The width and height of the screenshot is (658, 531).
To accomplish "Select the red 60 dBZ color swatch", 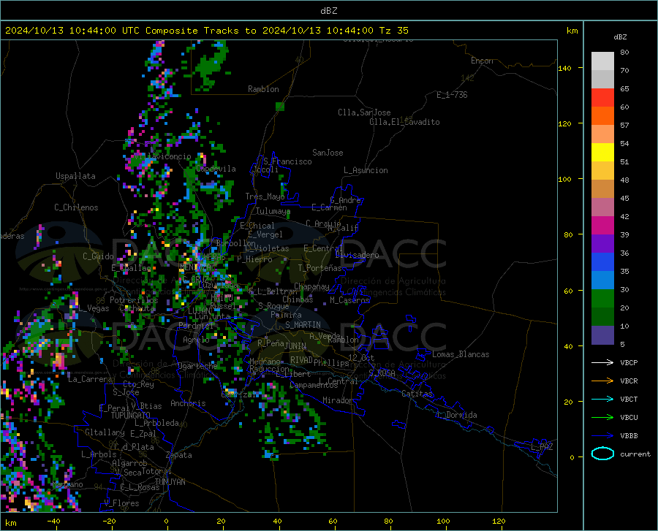I will 602,98.
